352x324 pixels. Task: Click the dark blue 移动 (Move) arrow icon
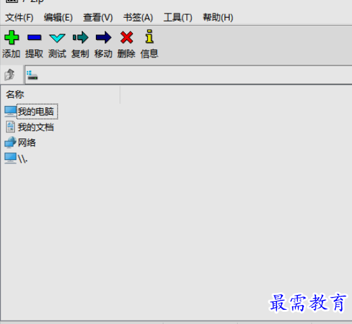point(103,37)
